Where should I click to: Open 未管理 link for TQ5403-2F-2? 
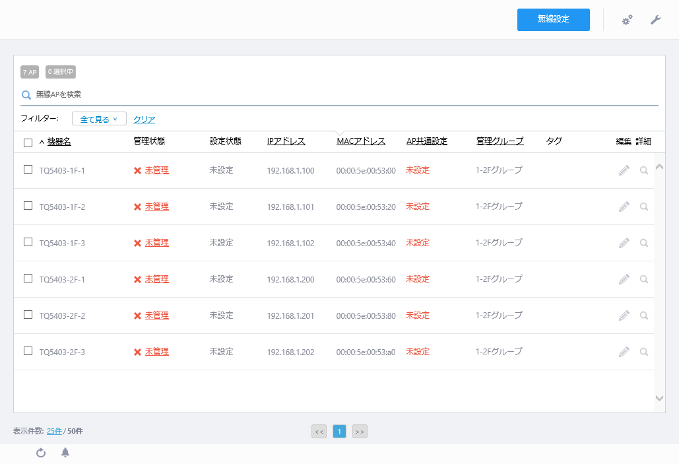pyautogui.click(x=157, y=316)
